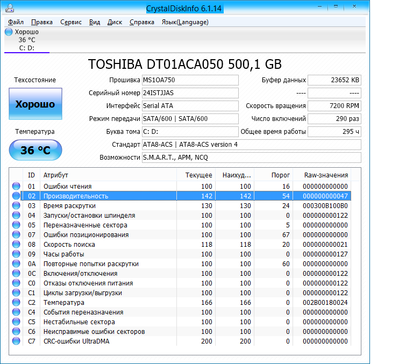The height and width of the screenshot is (364, 413).
Task: Open the Справка menu
Action: tap(142, 22)
